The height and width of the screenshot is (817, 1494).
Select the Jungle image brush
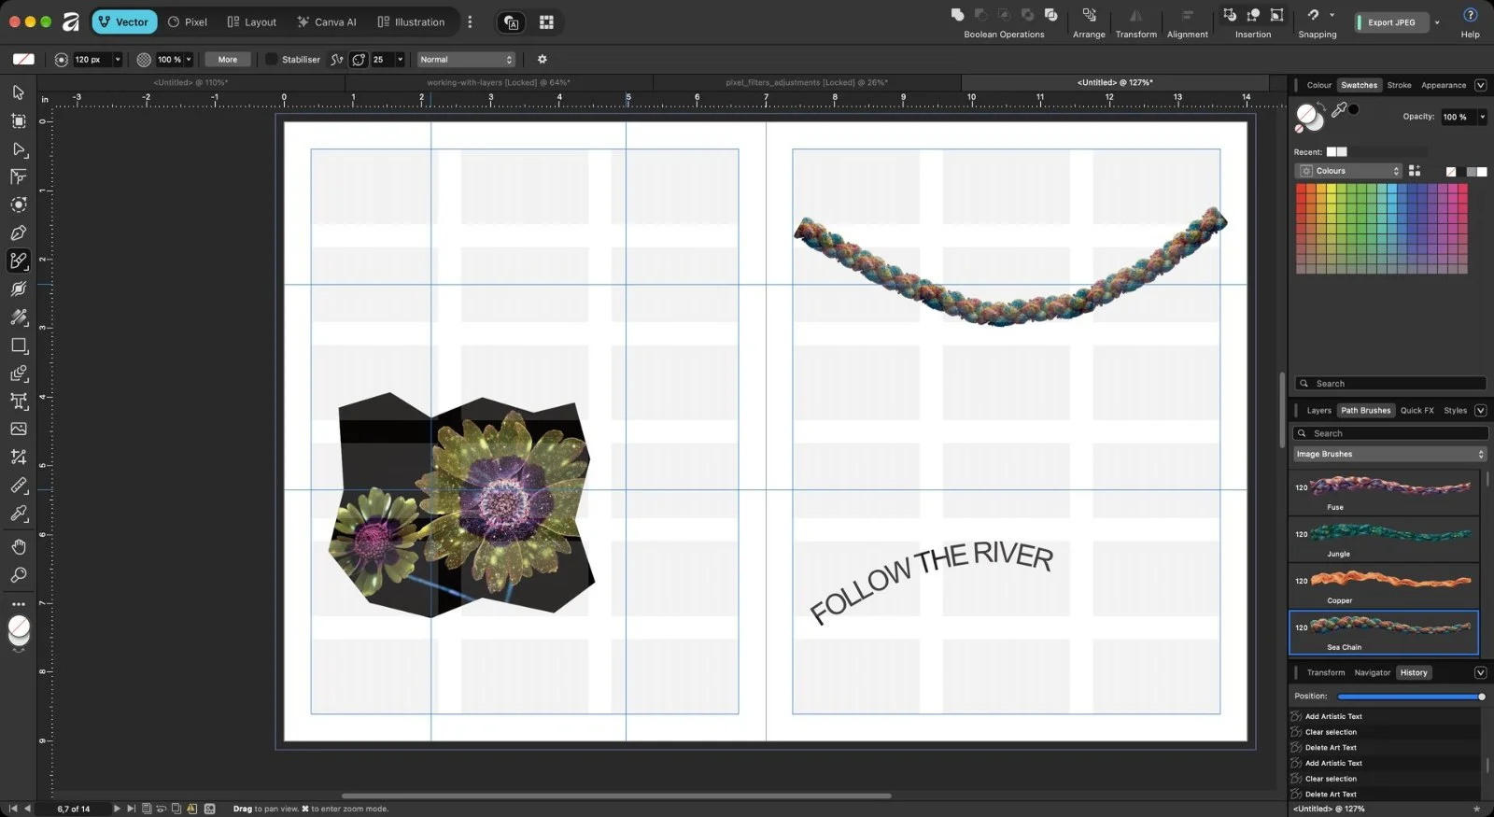coord(1385,539)
